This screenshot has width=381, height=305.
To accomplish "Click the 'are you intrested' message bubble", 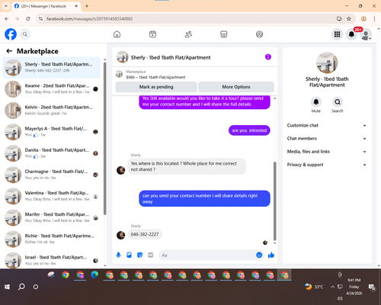I will tap(249, 130).
